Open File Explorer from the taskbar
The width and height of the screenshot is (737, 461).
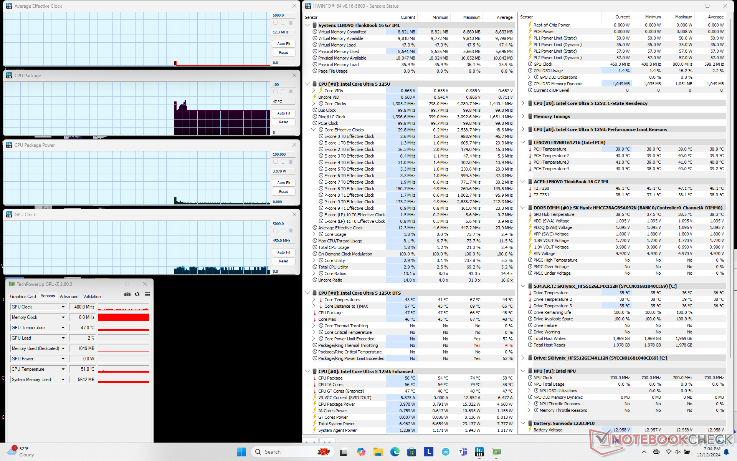pyautogui.click(x=378, y=452)
